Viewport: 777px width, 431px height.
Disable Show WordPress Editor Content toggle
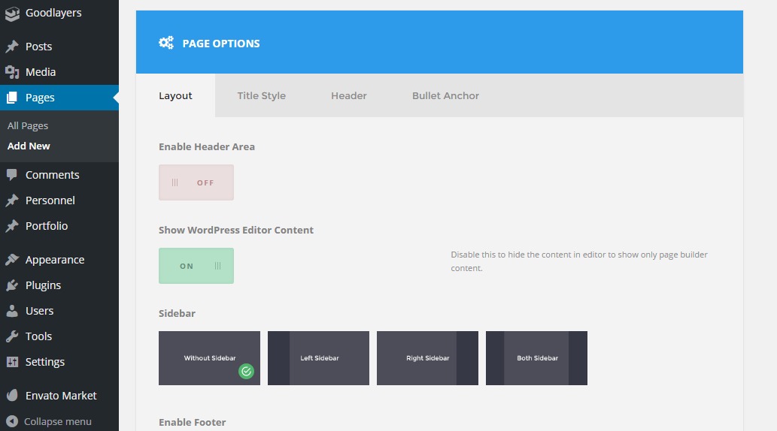click(196, 266)
